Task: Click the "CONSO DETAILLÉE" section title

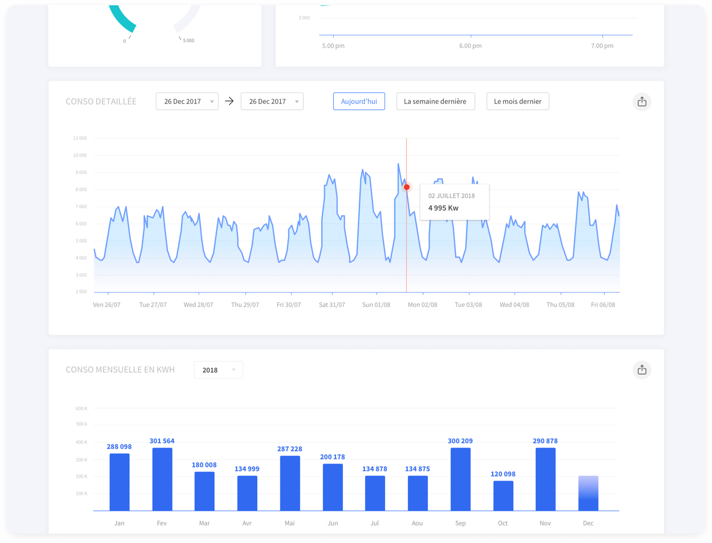Action: click(101, 101)
